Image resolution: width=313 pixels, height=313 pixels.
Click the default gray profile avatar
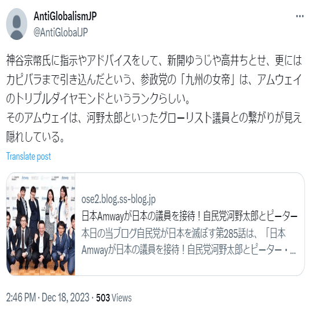(17, 24)
